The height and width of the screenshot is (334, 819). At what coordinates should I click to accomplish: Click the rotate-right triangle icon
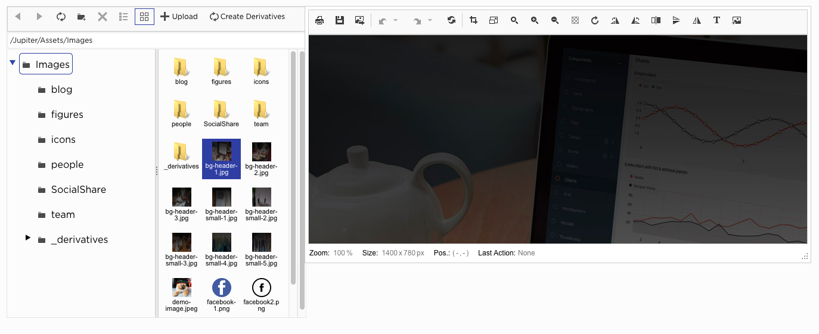(x=615, y=20)
